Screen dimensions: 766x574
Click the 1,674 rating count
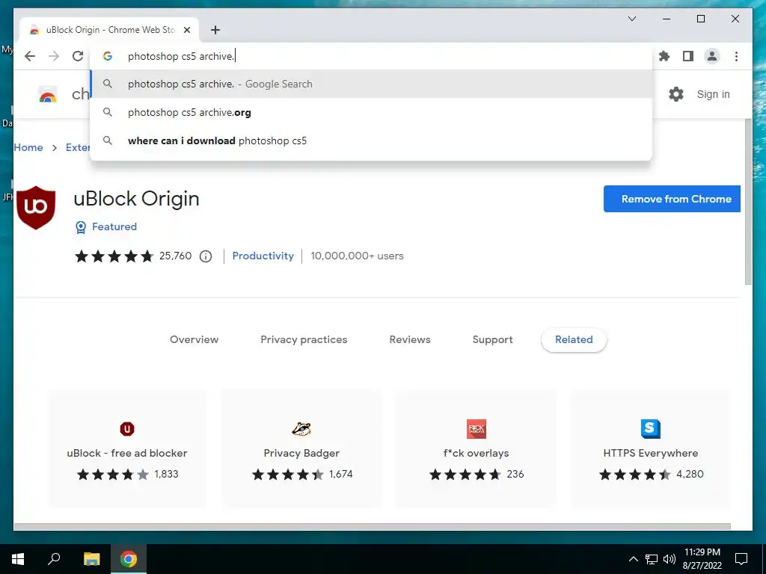click(x=340, y=474)
